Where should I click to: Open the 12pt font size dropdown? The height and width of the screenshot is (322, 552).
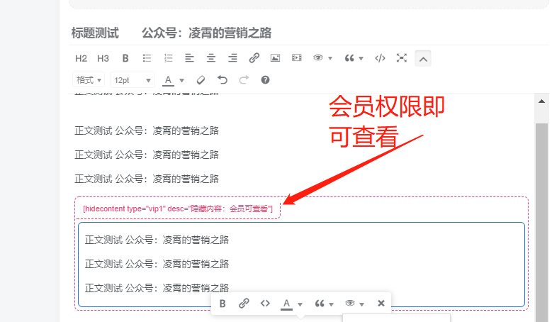point(133,80)
